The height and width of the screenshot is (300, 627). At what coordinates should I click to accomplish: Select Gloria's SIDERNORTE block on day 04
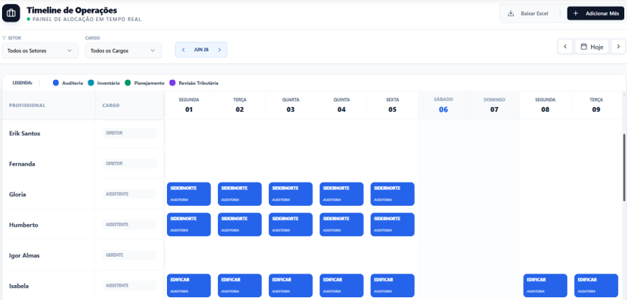(x=342, y=194)
